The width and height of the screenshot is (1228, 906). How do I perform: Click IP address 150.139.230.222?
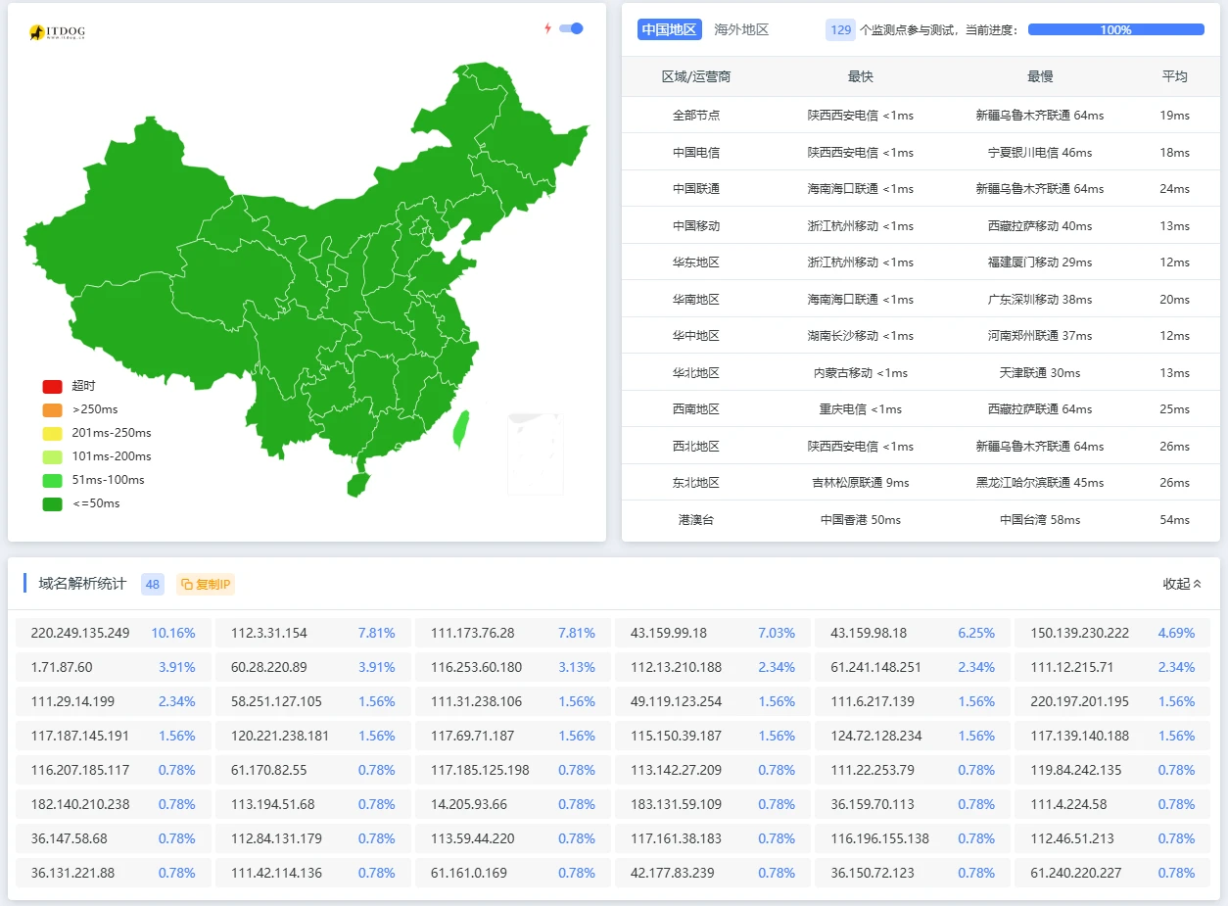point(1079,633)
